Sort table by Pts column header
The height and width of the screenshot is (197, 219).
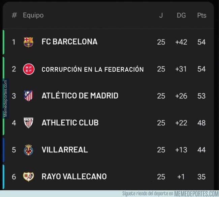(x=201, y=16)
